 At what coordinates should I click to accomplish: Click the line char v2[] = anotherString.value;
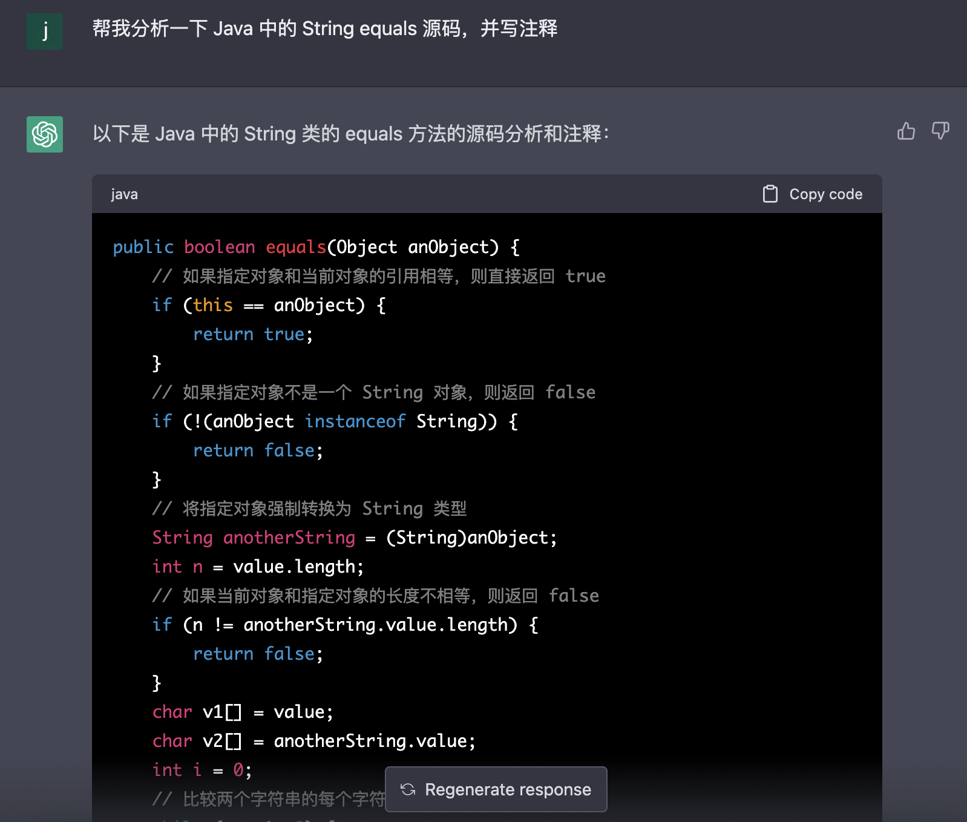(315, 741)
